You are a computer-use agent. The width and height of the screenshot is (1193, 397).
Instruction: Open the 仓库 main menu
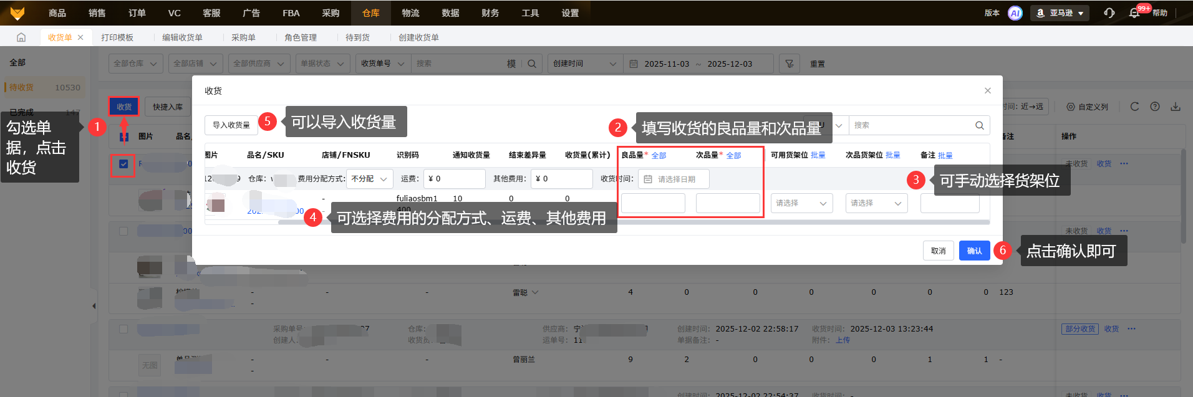(x=370, y=13)
